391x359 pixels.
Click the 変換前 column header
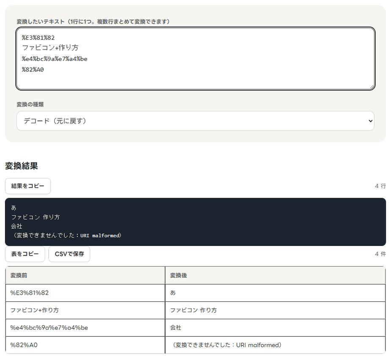[x=85, y=276]
